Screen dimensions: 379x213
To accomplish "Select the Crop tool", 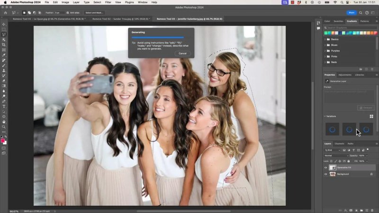I will point(4,45).
